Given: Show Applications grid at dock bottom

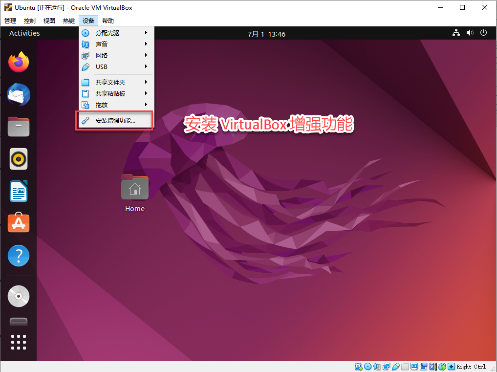Looking at the screenshot, I should pos(19,342).
